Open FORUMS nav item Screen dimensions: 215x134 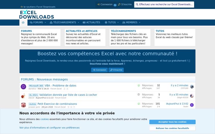tap(36, 22)
